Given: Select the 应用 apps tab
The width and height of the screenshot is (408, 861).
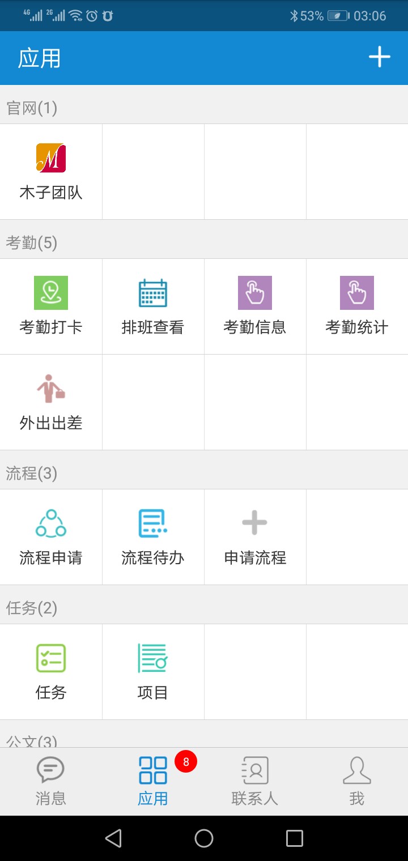Looking at the screenshot, I should pos(153,782).
